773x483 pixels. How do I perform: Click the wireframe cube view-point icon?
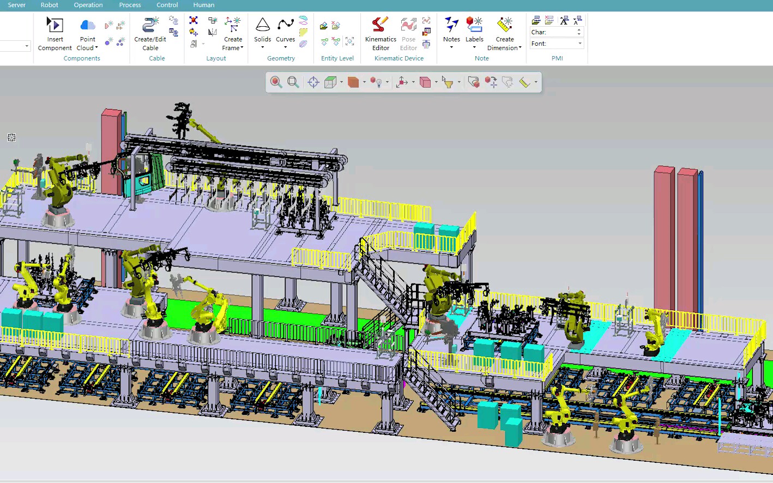coord(330,82)
